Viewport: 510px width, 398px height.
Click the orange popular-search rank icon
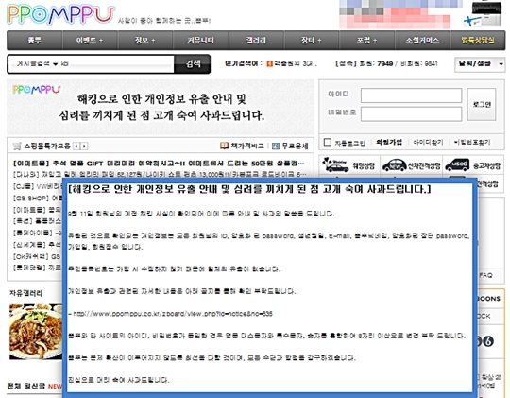(269, 64)
